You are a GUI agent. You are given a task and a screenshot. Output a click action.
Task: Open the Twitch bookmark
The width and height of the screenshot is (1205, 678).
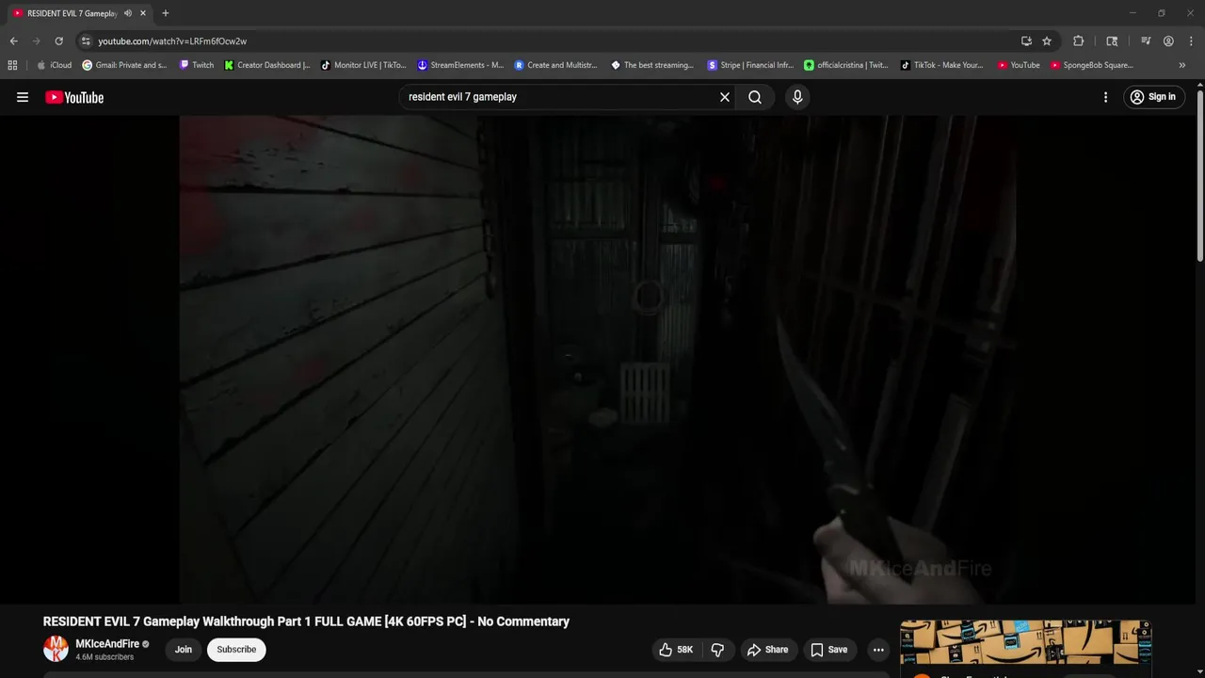click(197, 65)
